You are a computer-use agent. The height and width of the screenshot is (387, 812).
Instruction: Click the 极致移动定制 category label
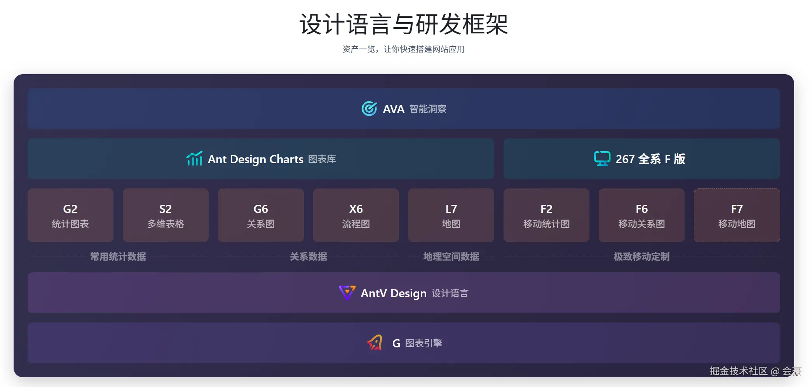click(641, 256)
